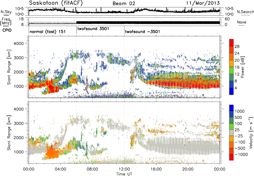Click the 4000 tick on power panel axis
254x176 pixels.
(18, 44)
